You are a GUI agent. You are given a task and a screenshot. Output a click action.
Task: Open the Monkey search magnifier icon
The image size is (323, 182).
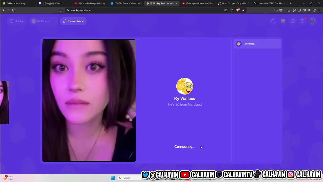coord(273,21)
